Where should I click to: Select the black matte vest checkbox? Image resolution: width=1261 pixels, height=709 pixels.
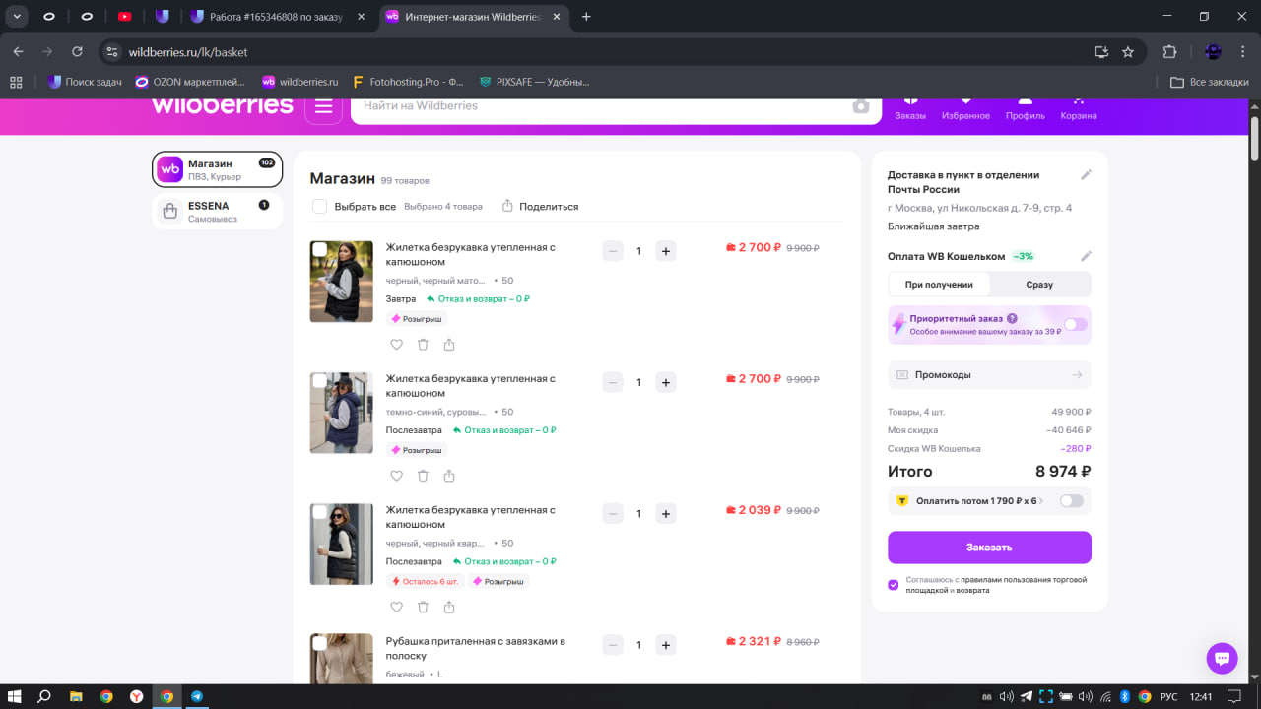point(320,250)
